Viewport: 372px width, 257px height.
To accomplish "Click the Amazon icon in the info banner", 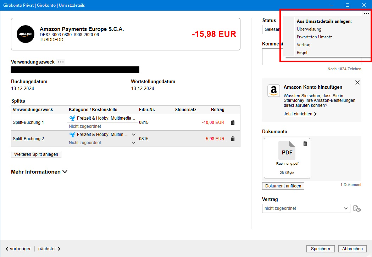I will tap(273, 91).
